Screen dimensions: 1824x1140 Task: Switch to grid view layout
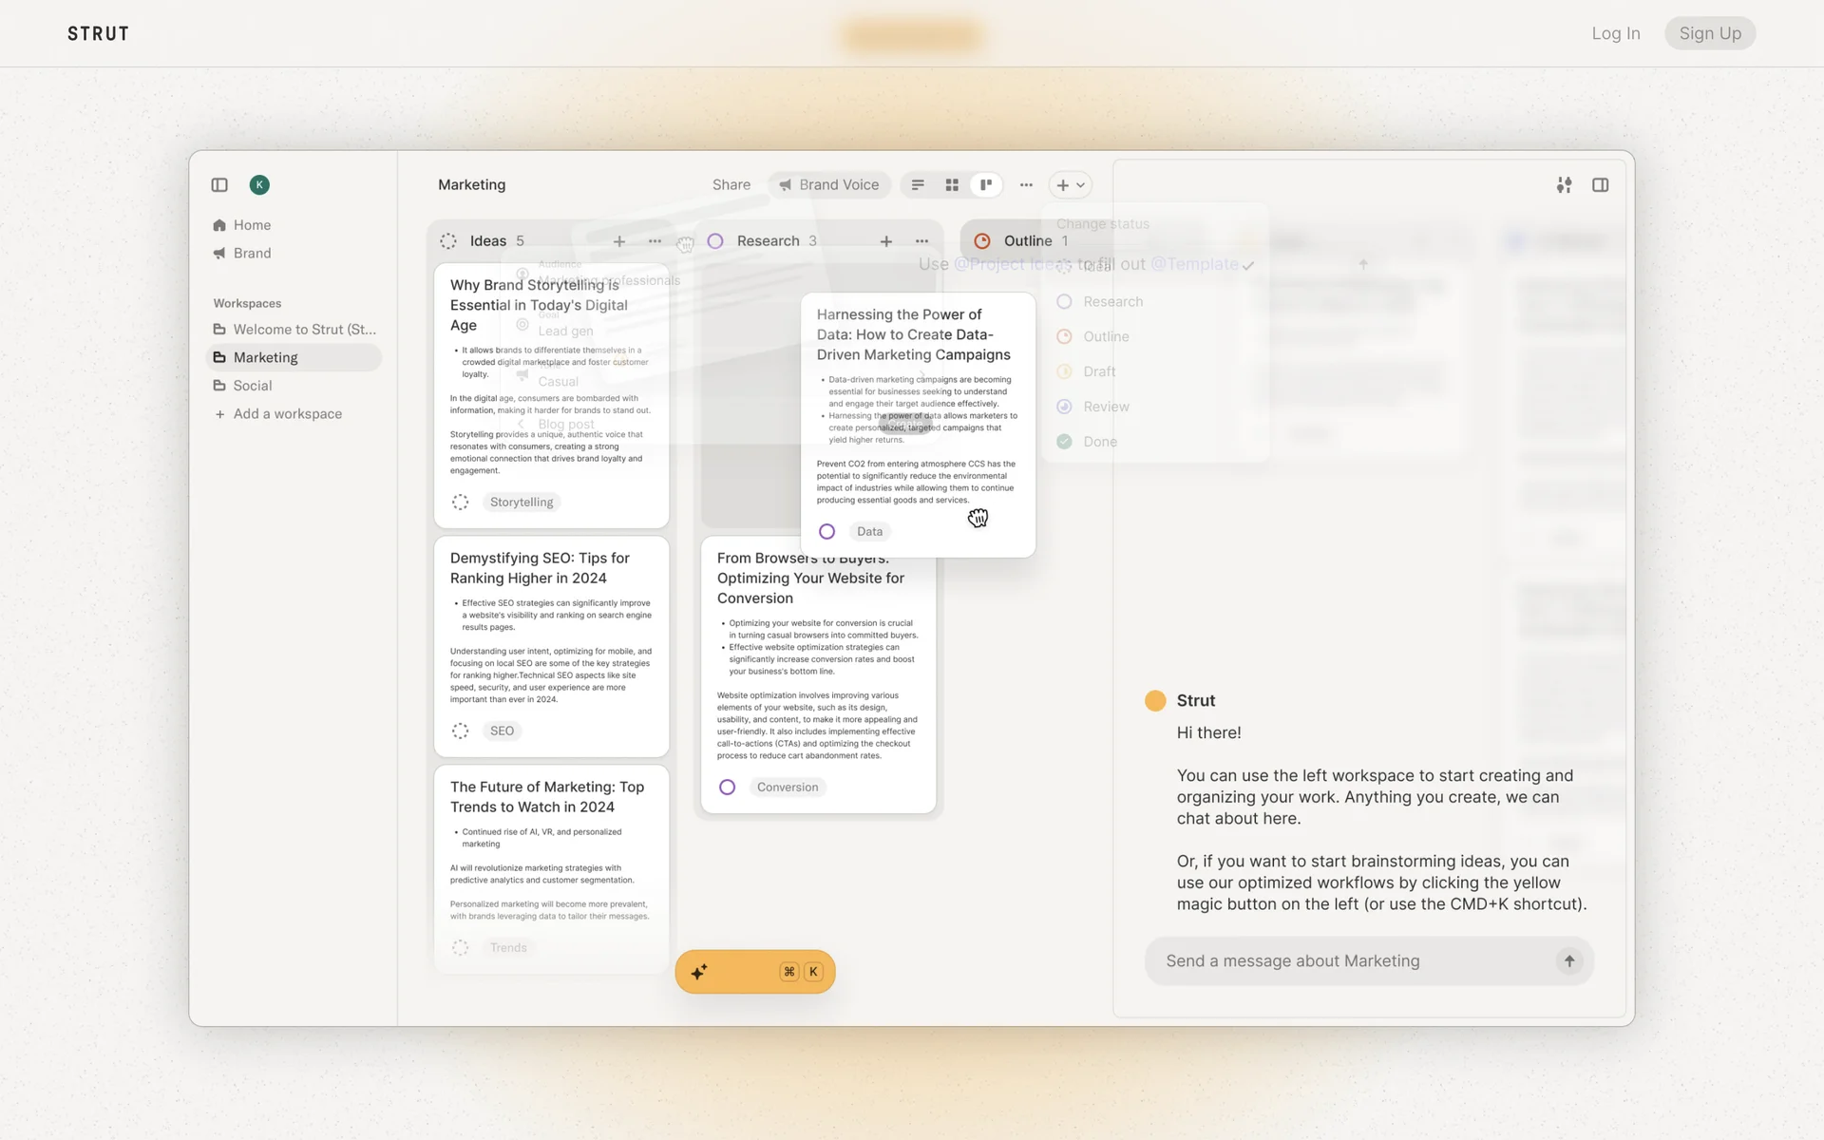pos(952,185)
